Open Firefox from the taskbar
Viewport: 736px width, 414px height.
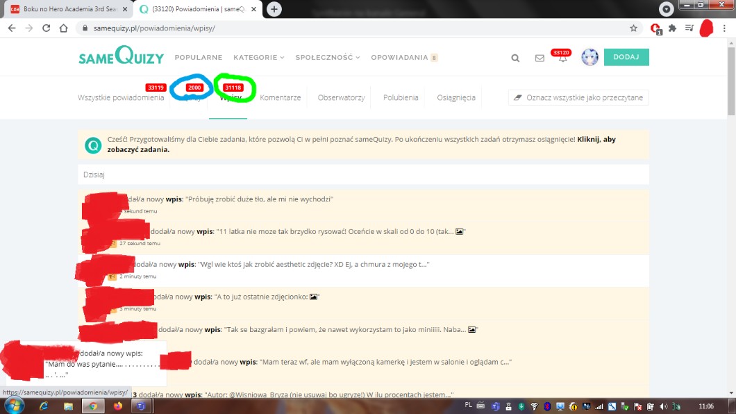(117, 406)
